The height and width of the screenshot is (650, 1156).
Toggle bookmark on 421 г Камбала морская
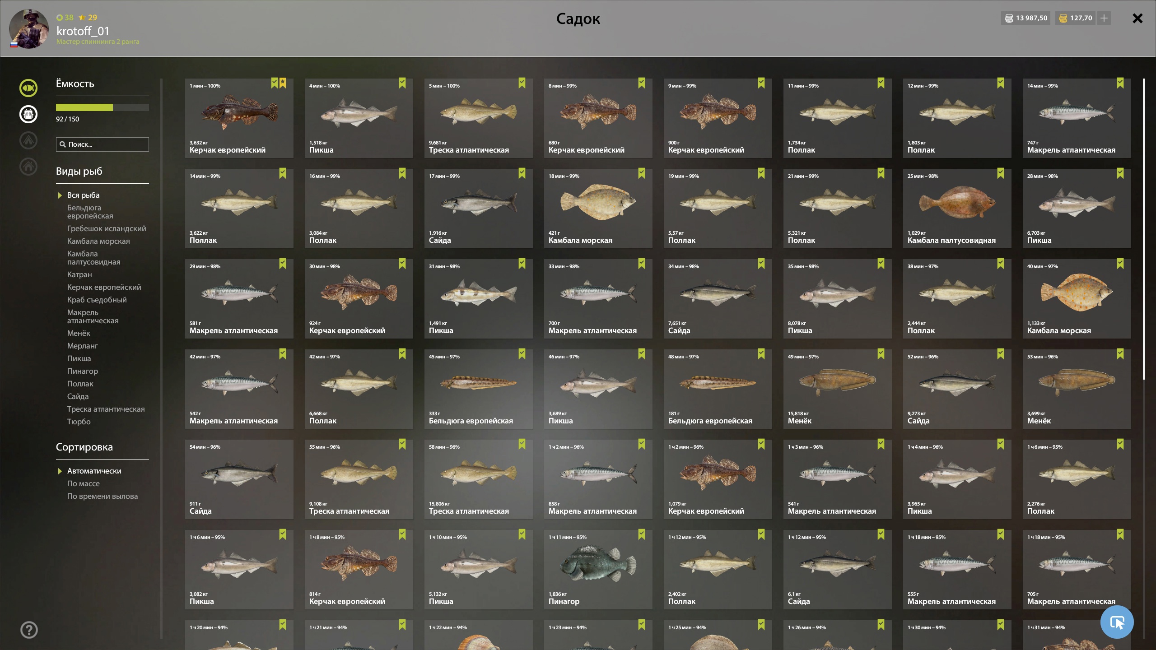click(642, 173)
